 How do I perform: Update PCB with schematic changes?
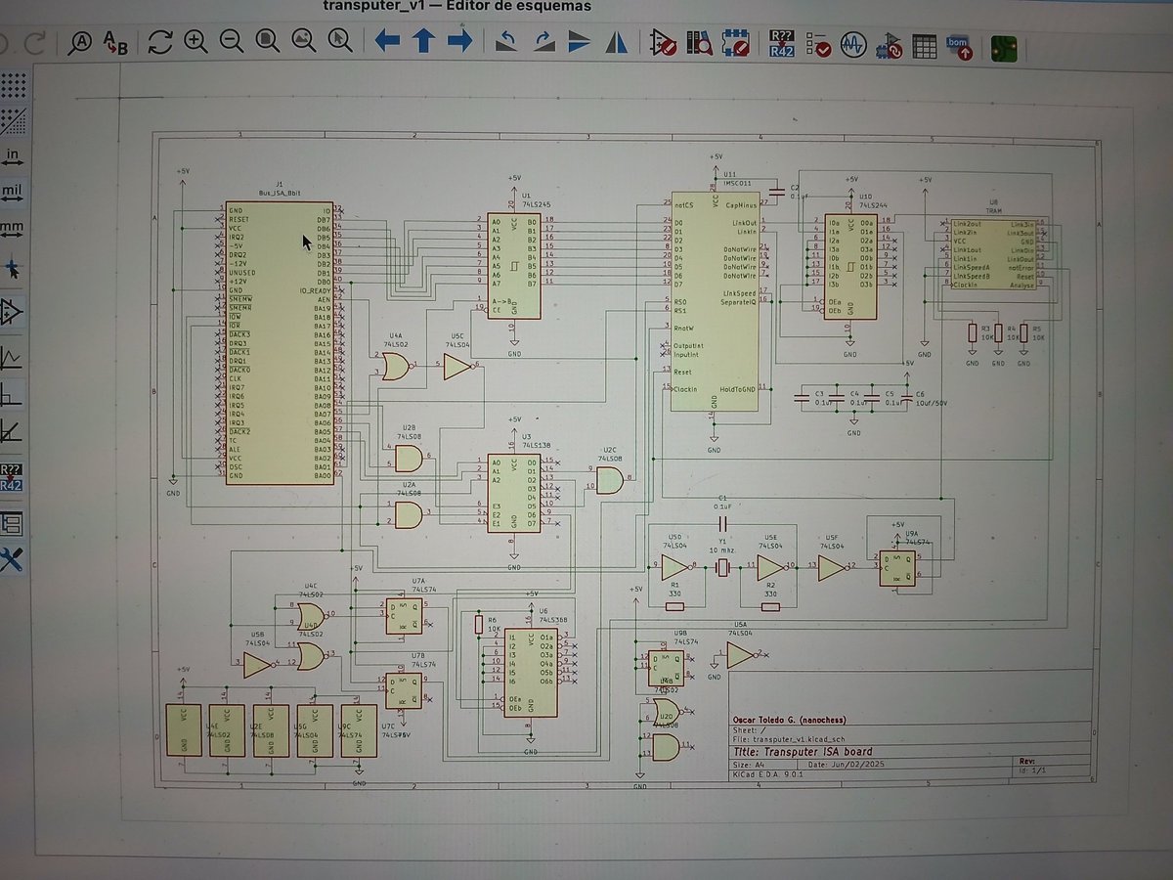(889, 43)
